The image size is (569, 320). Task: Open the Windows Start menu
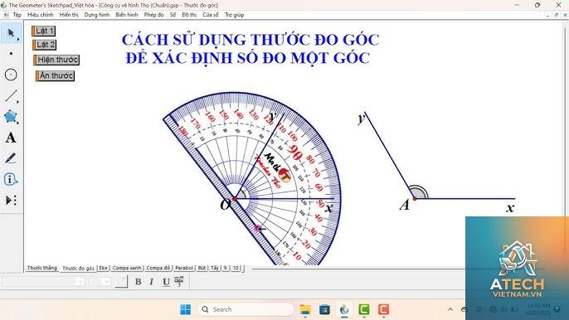[x=186, y=309]
